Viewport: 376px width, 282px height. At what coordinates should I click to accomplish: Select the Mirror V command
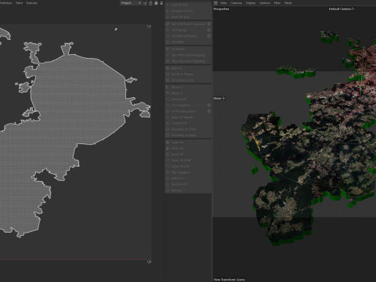point(188,93)
